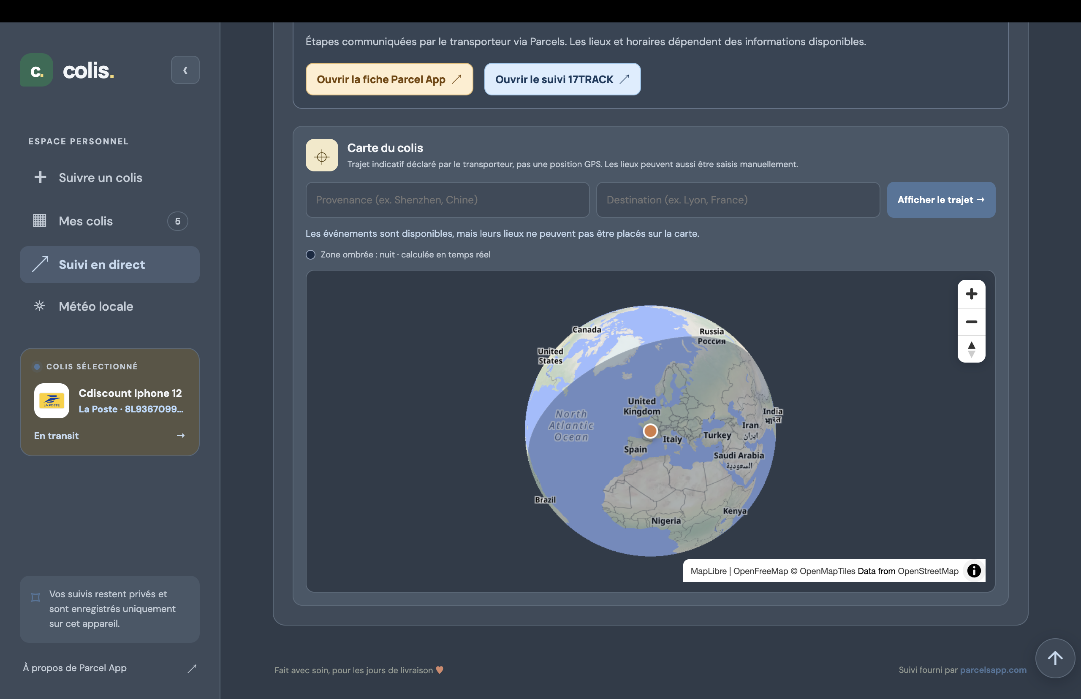Click the privacy notice icon in sidebar
The image size is (1081, 699).
tap(35, 597)
